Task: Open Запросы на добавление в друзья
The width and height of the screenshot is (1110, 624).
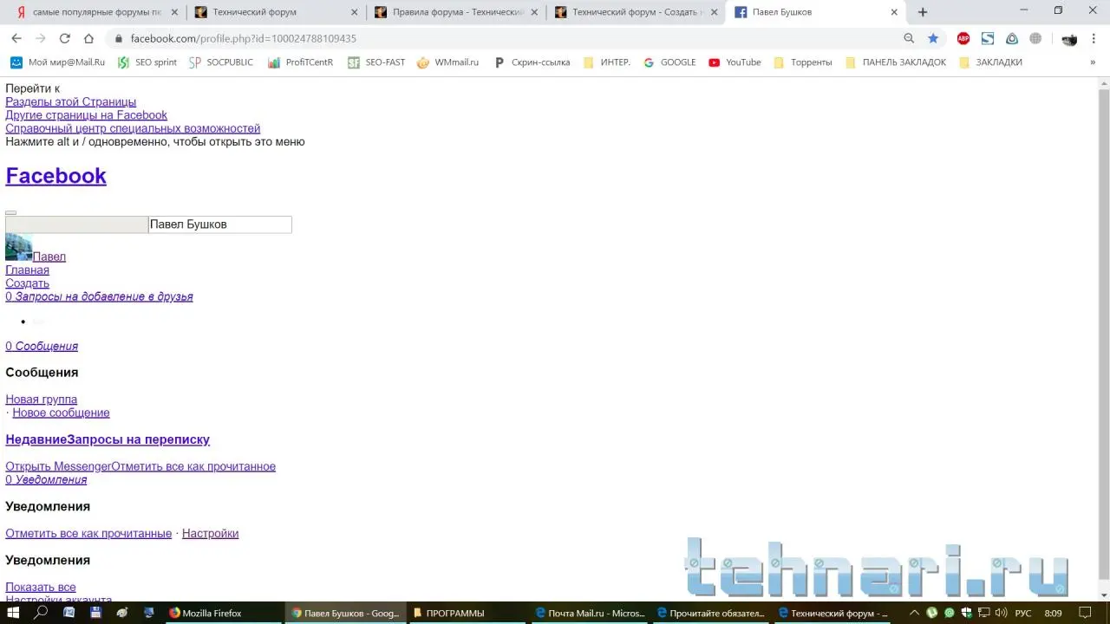Action: pyautogui.click(x=99, y=296)
